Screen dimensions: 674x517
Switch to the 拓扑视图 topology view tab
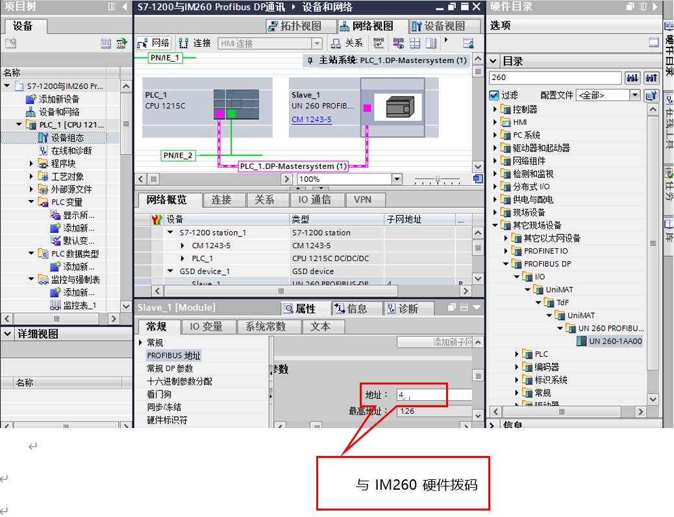(x=294, y=26)
